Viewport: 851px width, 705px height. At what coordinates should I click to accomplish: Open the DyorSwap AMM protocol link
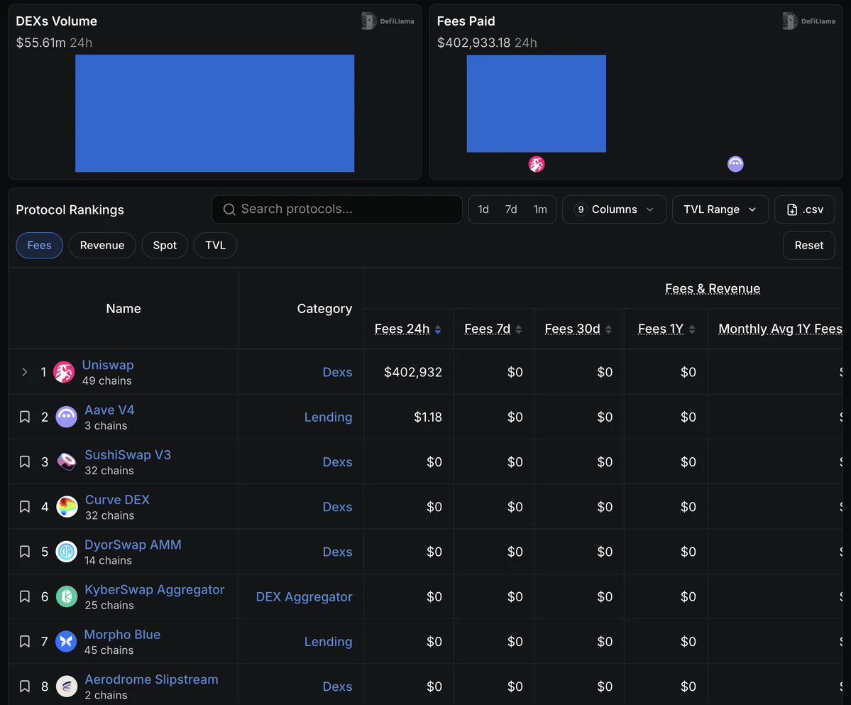coord(133,545)
